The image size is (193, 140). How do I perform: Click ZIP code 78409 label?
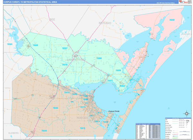point(75,94)
